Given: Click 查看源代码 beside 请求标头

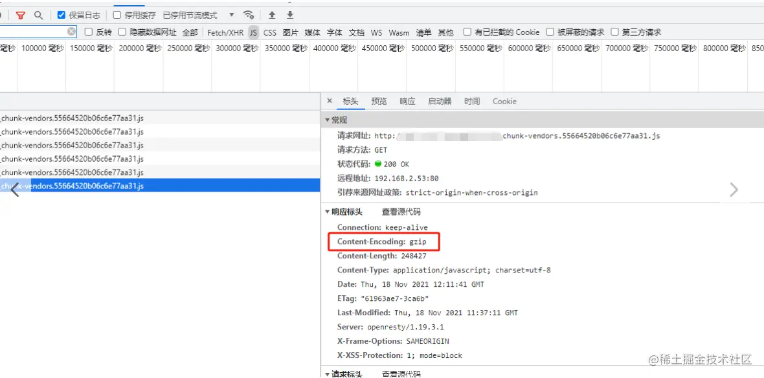Looking at the screenshot, I should click(x=401, y=374).
